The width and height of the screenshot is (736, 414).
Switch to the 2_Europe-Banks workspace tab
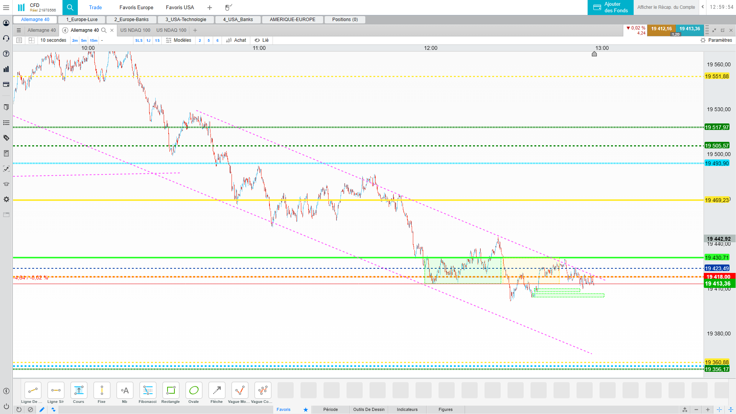coord(131,20)
